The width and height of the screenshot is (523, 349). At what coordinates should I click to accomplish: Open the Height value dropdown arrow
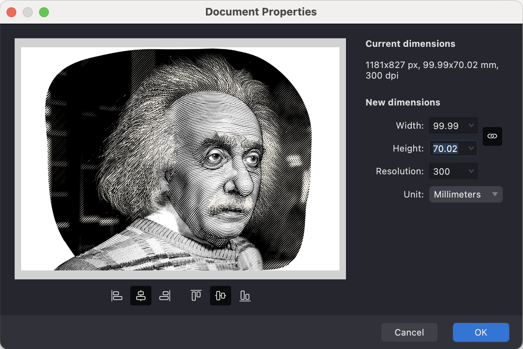click(471, 148)
